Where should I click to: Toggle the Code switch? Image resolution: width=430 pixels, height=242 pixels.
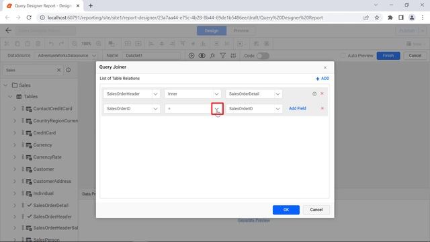(x=263, y=56)
